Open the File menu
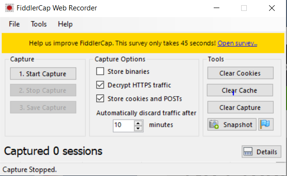This screenshot has width=287, height=176. click(x=14, y=24)
